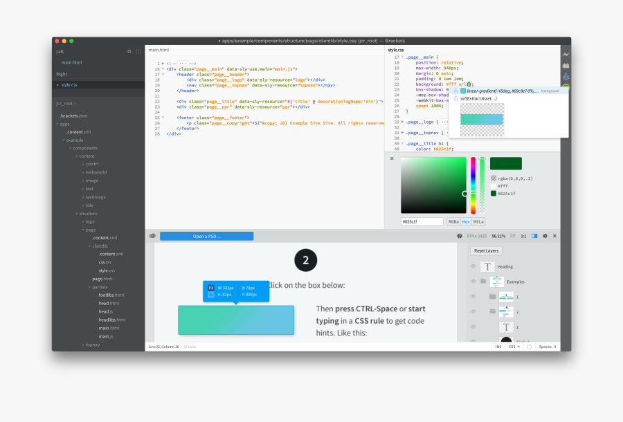
Task: Open the Extension Manager icon
Action: [x=566, y=65]
